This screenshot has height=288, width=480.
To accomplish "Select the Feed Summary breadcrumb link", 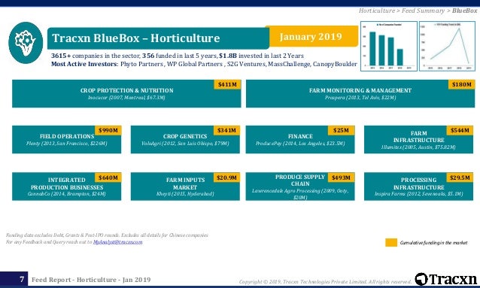I will click(423, 11).
